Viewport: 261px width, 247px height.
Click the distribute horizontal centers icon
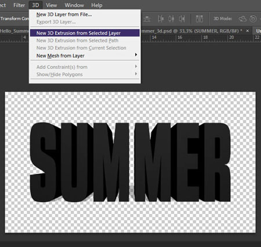[x=171, y=19]
